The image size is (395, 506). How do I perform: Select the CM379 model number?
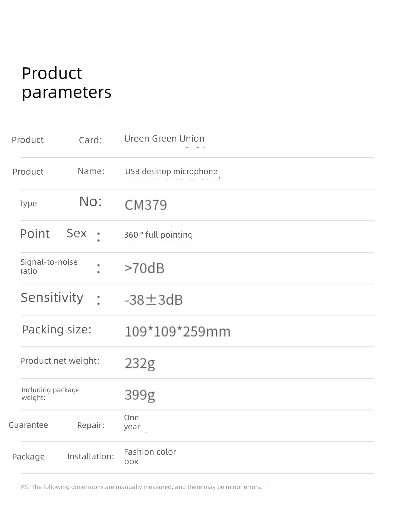[146, 205]
